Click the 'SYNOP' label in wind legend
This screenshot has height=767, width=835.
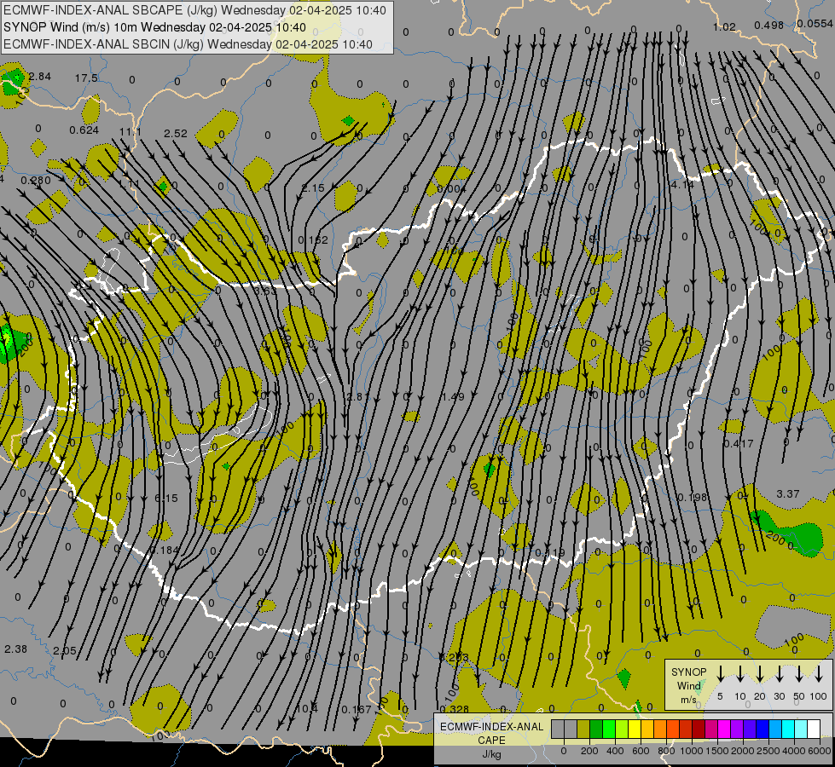coord(688,672)
